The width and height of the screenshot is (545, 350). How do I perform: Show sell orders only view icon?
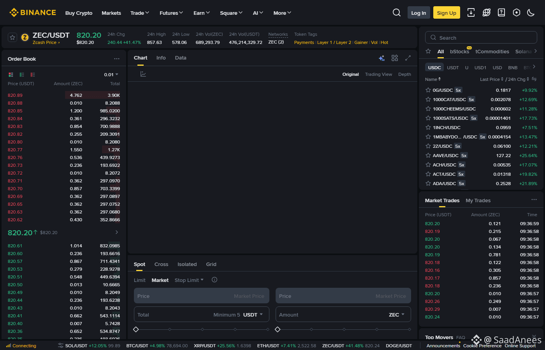pyautogui.click(x=33, y=74)
